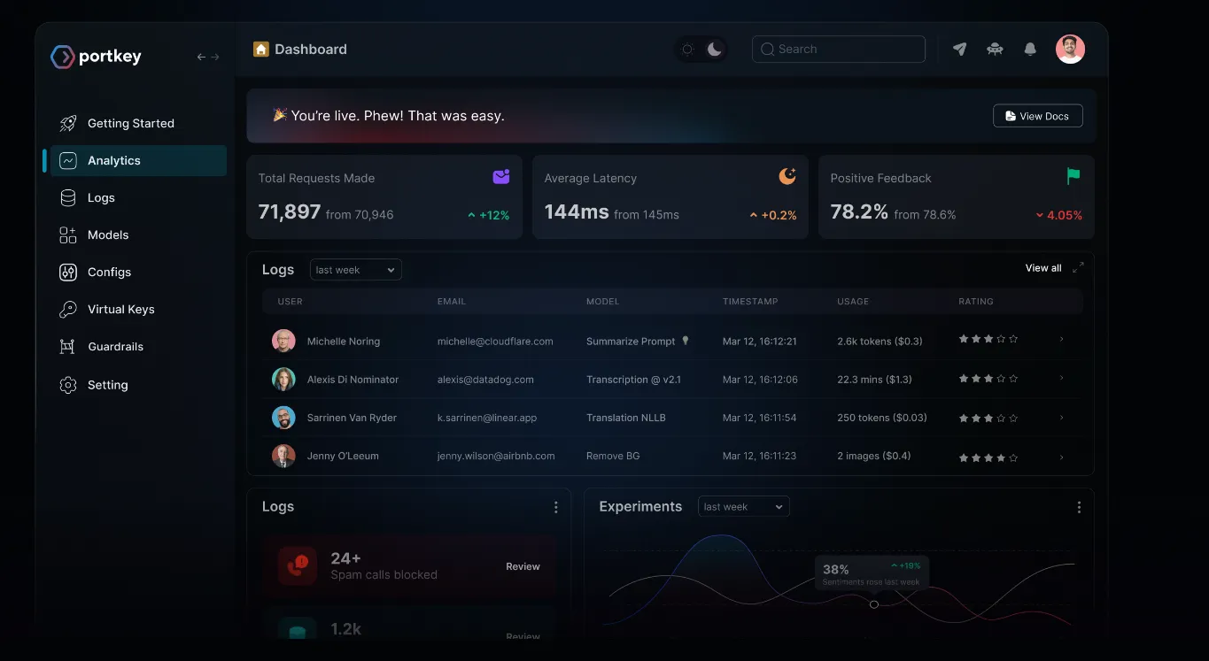Switch to light mode with the sun toggle
This screenshot has height=661, width=1209.
(x=688, y=49)
